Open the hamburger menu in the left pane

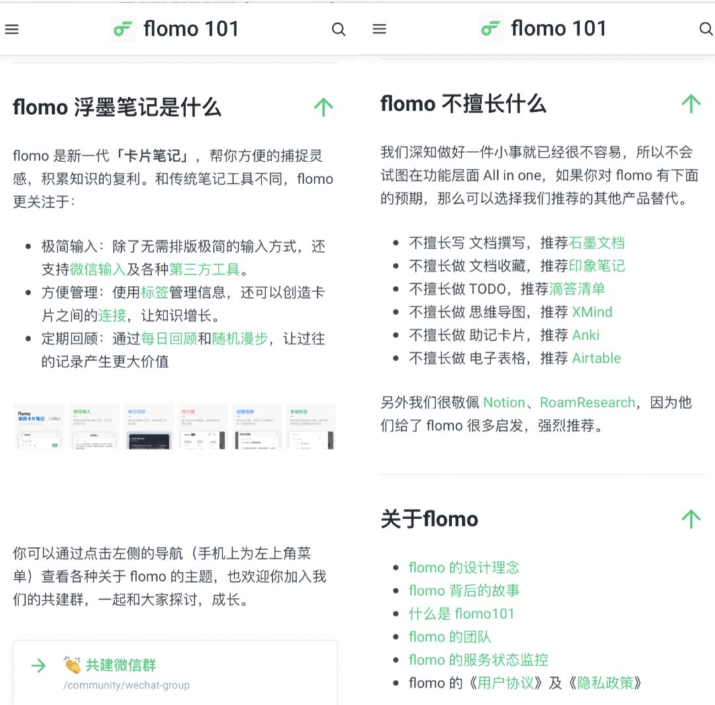coord(12,29)
